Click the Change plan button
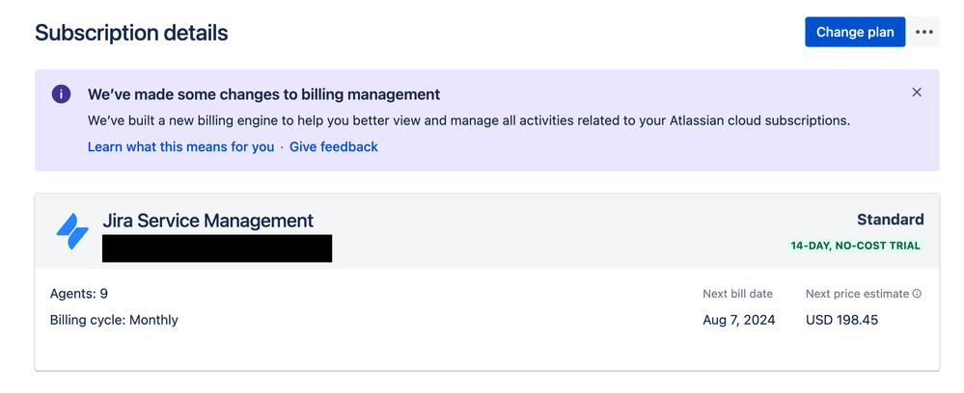 coord(855,32)
